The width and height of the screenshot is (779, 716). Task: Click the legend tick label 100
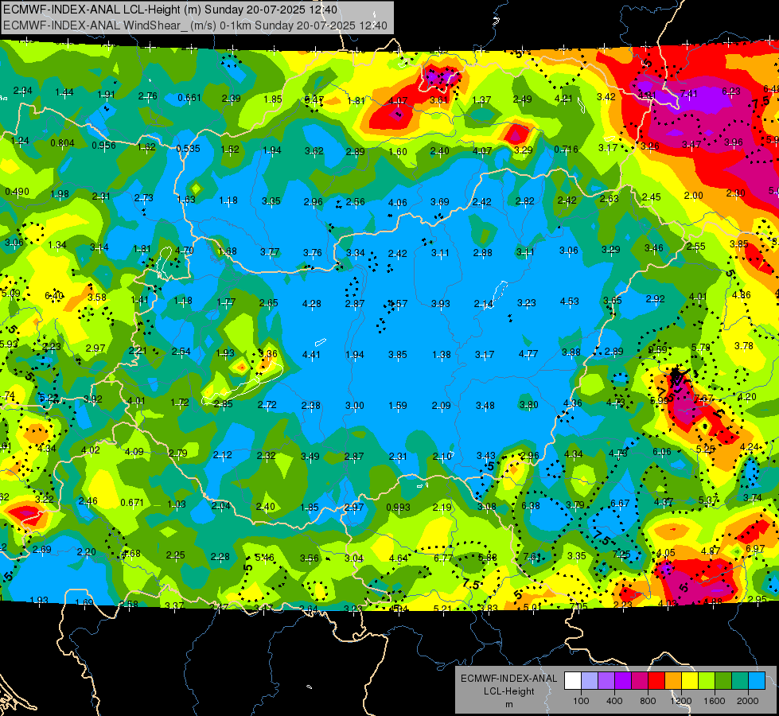coord(581,701)
